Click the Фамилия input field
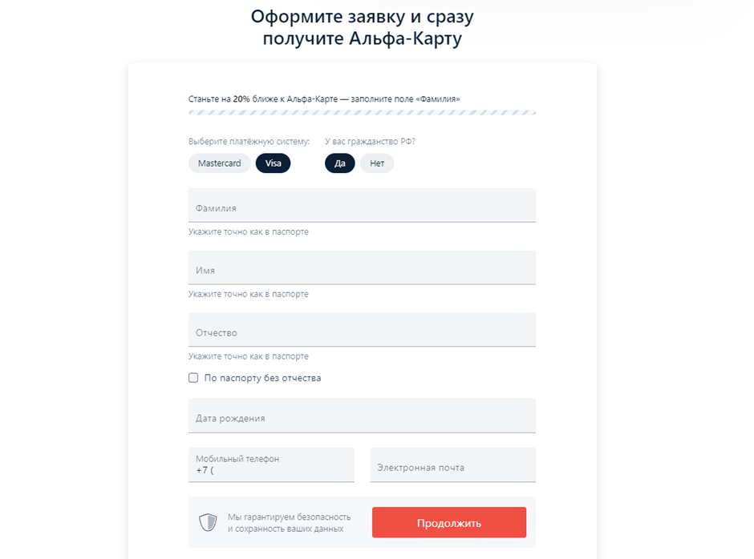The height and width of the screenshot is (559, 754). click(361, 206)
